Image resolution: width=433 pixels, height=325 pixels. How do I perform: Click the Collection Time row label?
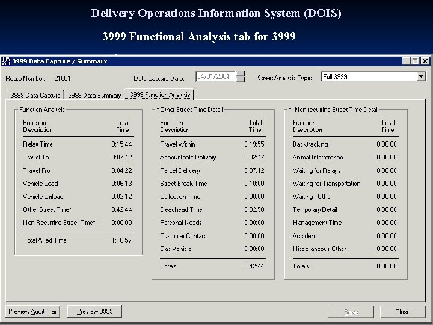(180, 196)
